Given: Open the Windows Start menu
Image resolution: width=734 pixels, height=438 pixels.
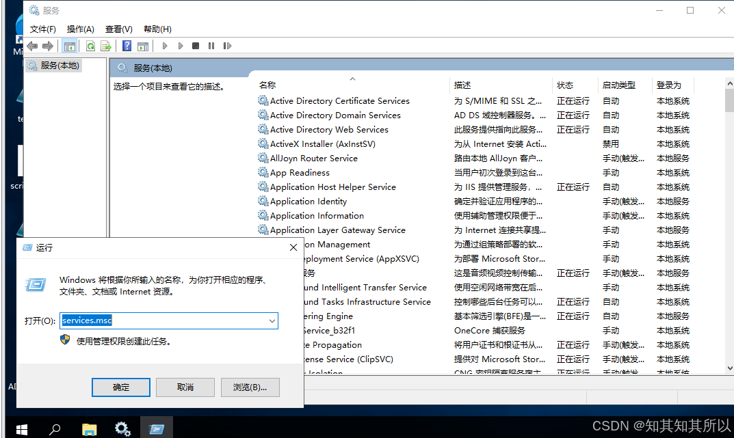Looking at the screenshot, I should [21, 429].
